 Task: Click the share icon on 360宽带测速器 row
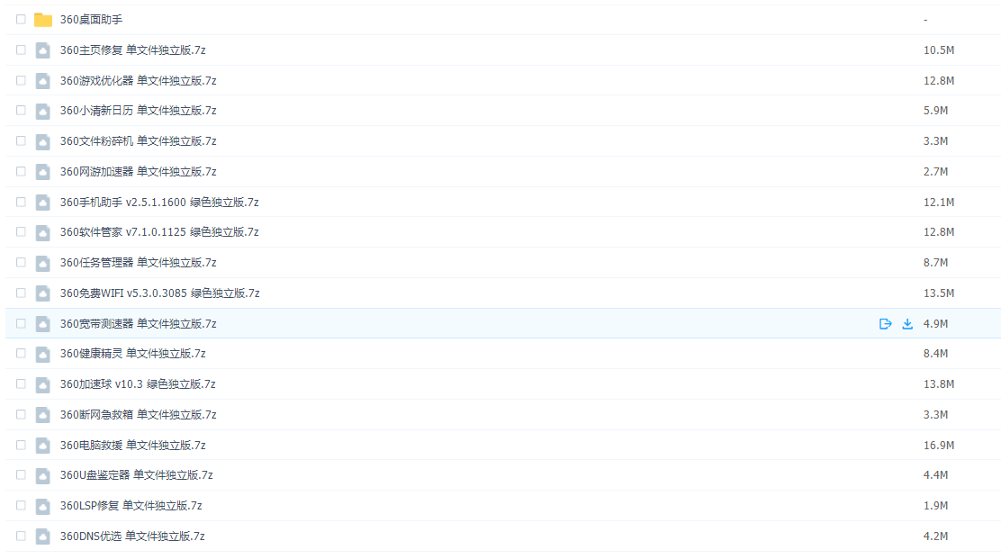(x=885, y=323)
